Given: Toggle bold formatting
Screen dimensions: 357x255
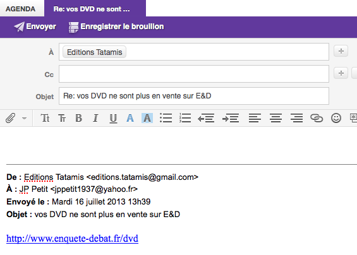Looking at the screenshot, I should pos(79,118).
